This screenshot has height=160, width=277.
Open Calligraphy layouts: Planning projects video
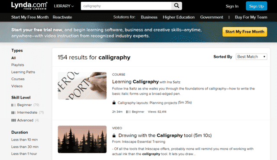pyautogui.click(x=147, y=102)
